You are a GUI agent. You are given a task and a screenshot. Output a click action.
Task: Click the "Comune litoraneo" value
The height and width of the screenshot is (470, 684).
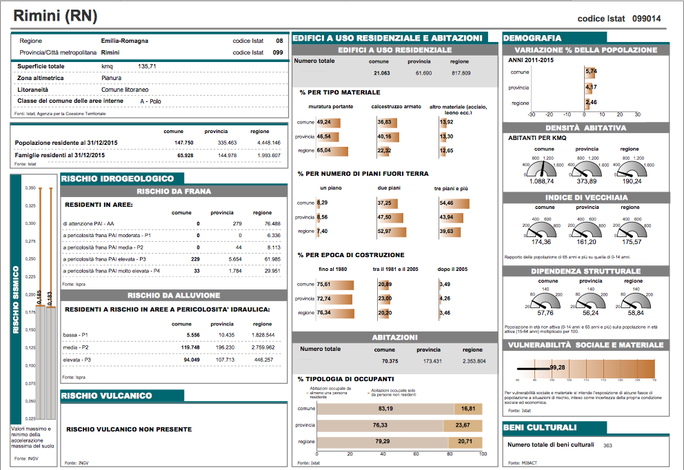tap(125, 90)
